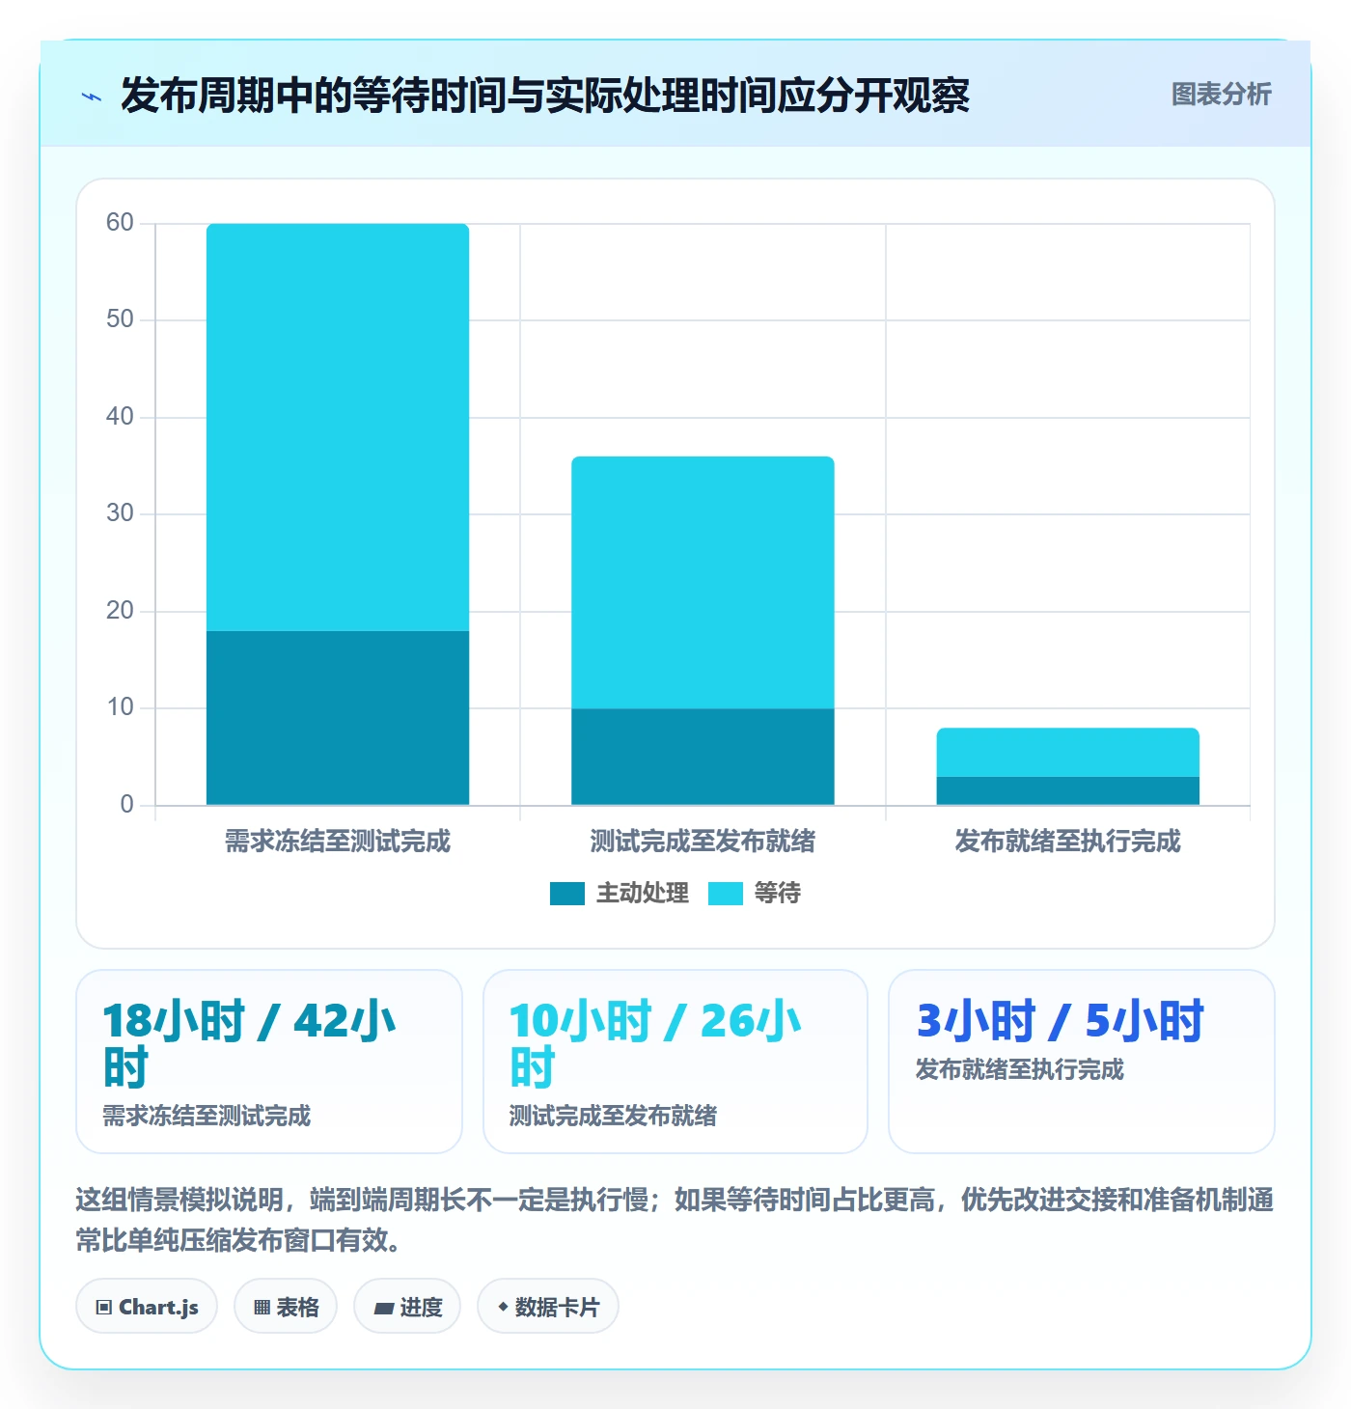Toggle the 主动处理 legend entry
This screenshot has height=1409, width=1351.
point(620,894)
